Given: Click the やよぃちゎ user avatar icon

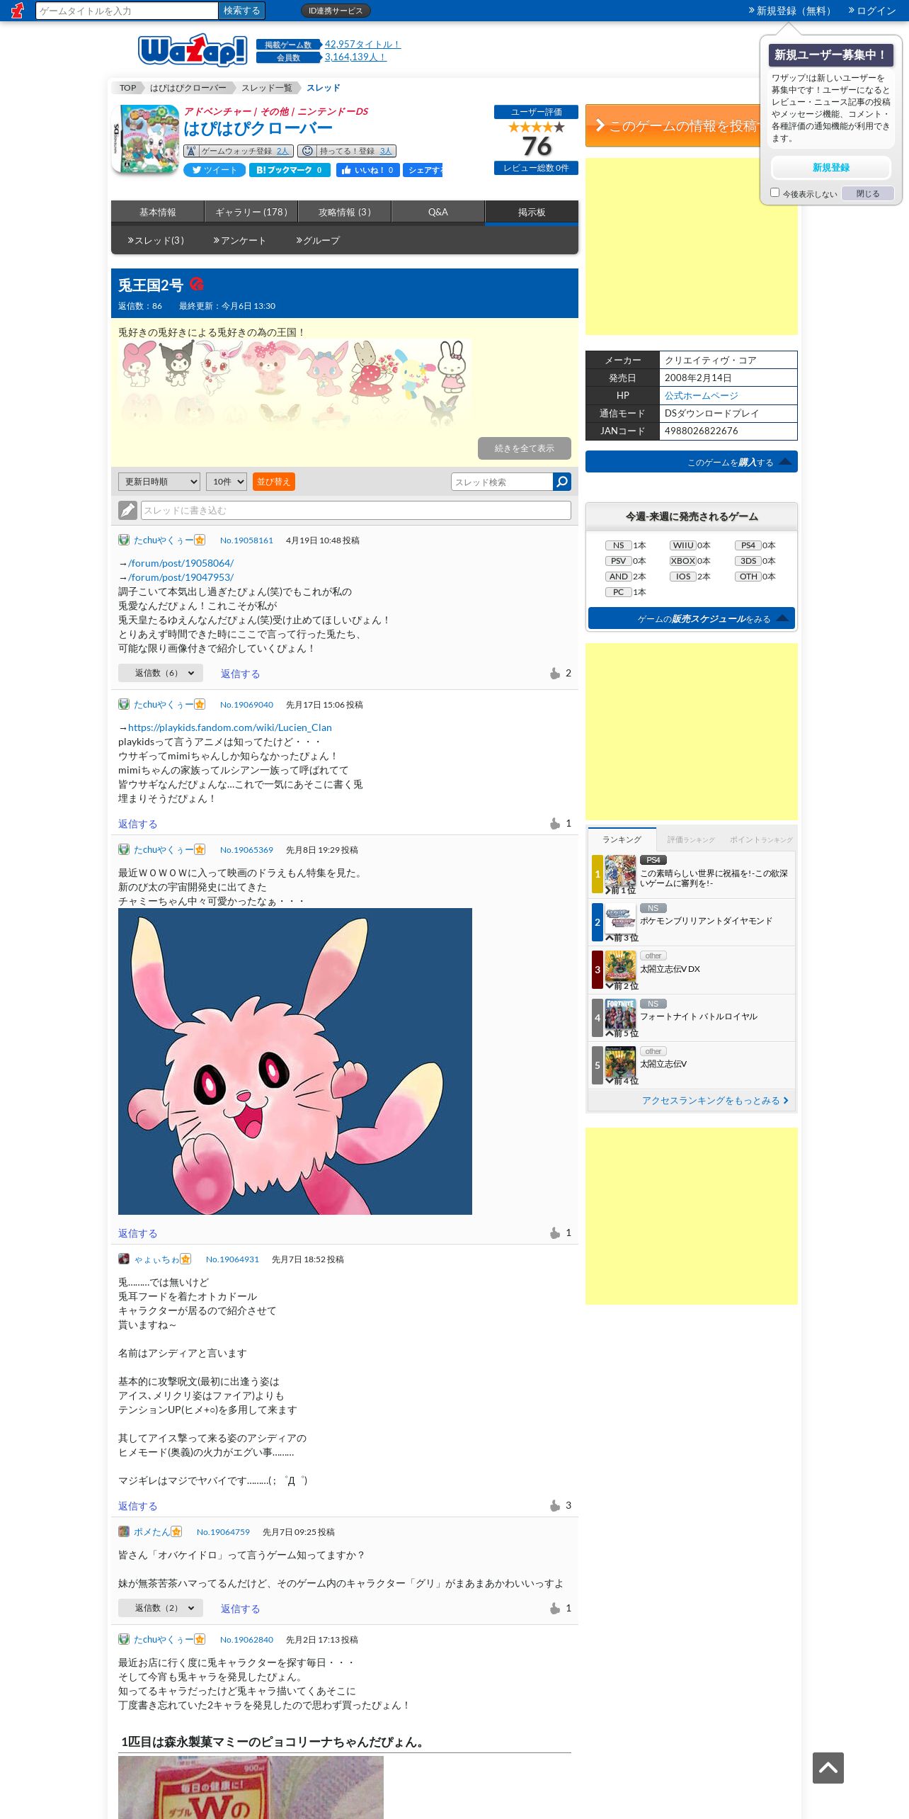Looking at the screenshot, I should (124, 1259).
